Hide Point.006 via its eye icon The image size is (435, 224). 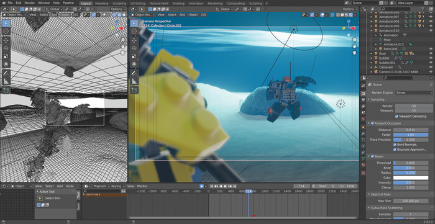[x=431, y=49]
